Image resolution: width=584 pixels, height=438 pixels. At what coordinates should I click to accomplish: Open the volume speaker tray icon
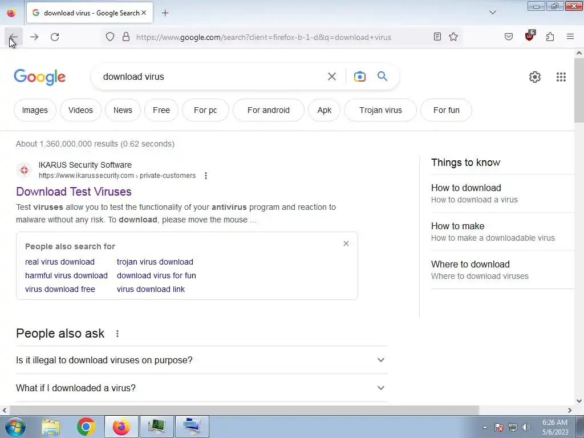pos(526,427)
